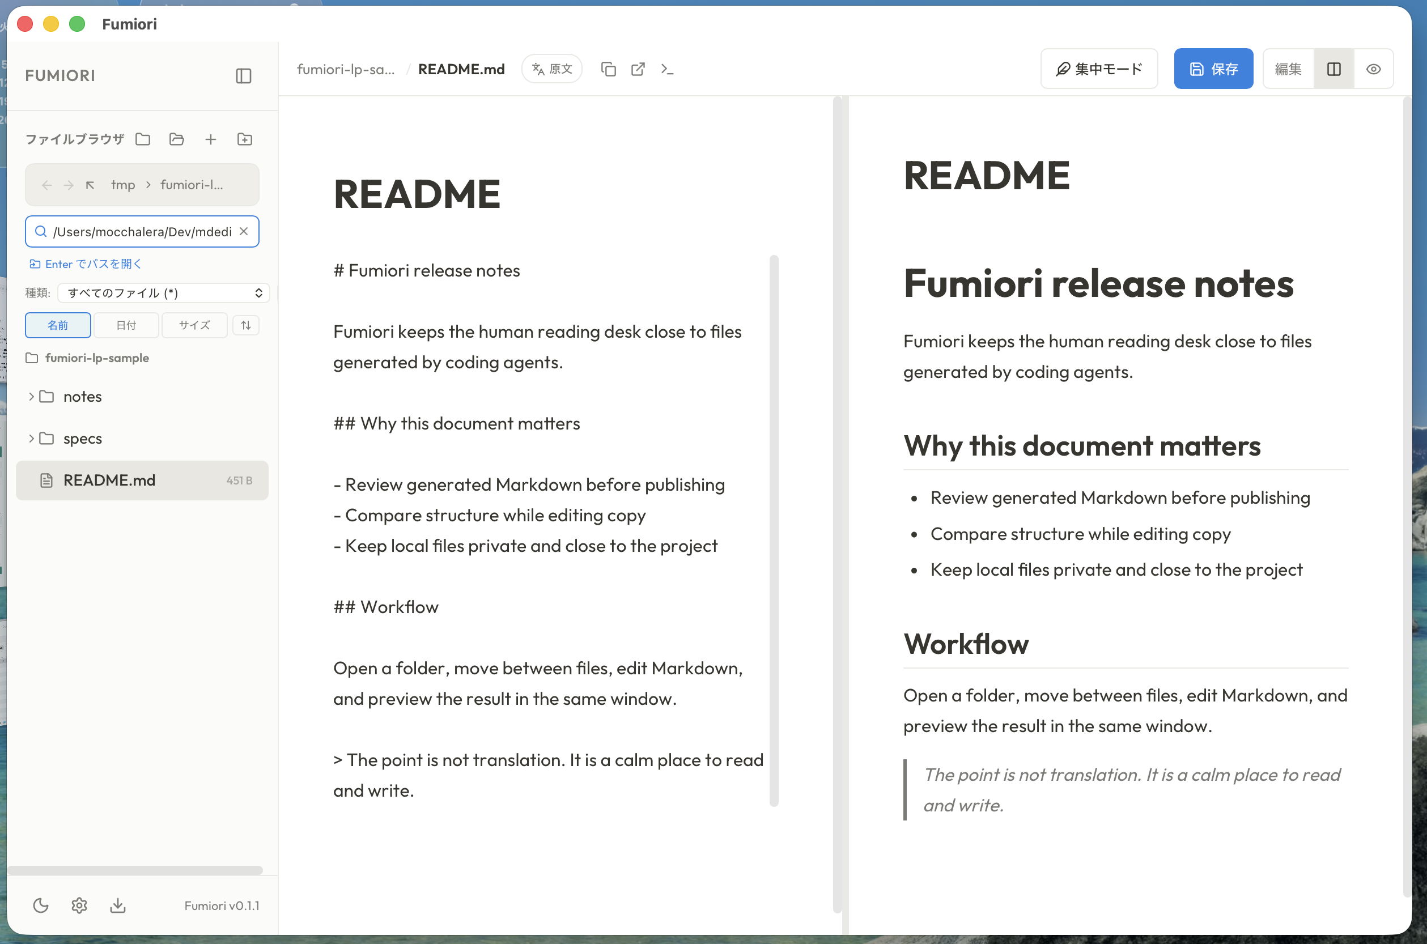Open README.md externally with the external-link icon
Image resolution: width=1427 pixels, height=944 pixels.
point(638,69)
